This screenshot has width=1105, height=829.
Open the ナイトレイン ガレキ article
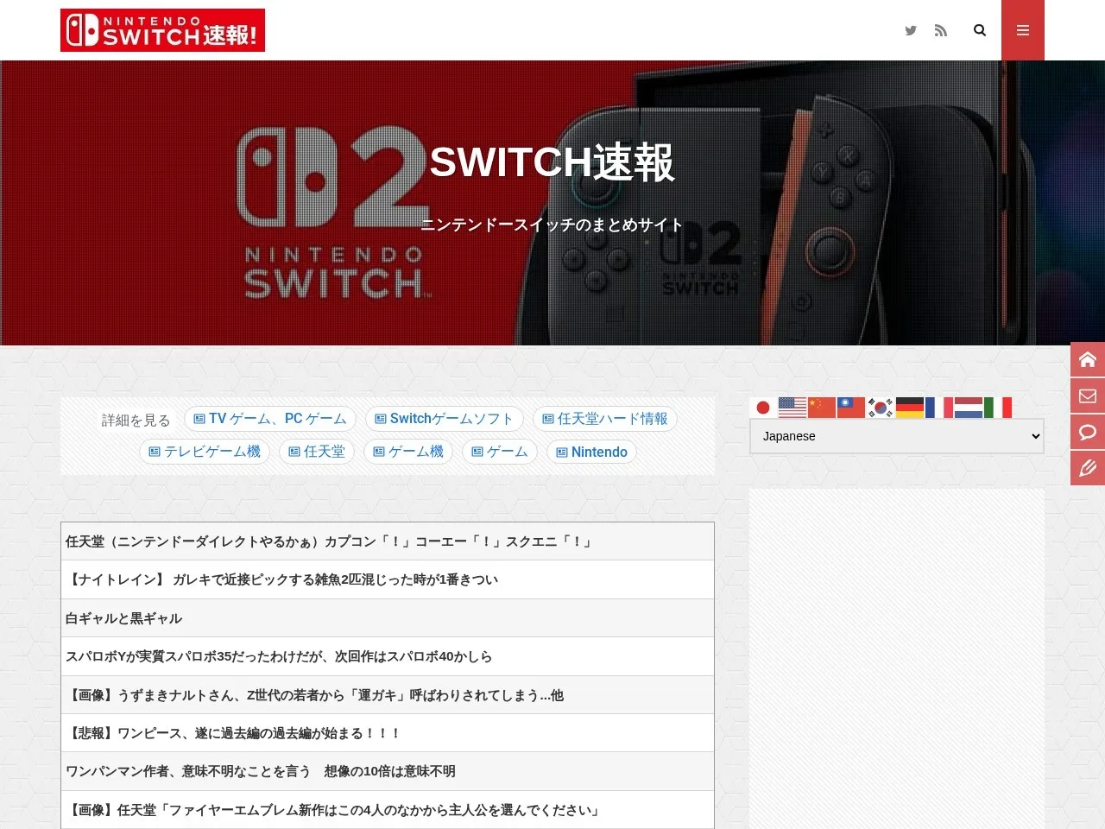pyautogui.click(x=388, y=579)
